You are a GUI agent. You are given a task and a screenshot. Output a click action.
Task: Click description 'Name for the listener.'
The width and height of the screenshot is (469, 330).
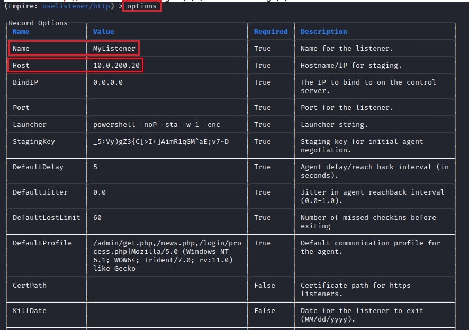coord(347,49)
